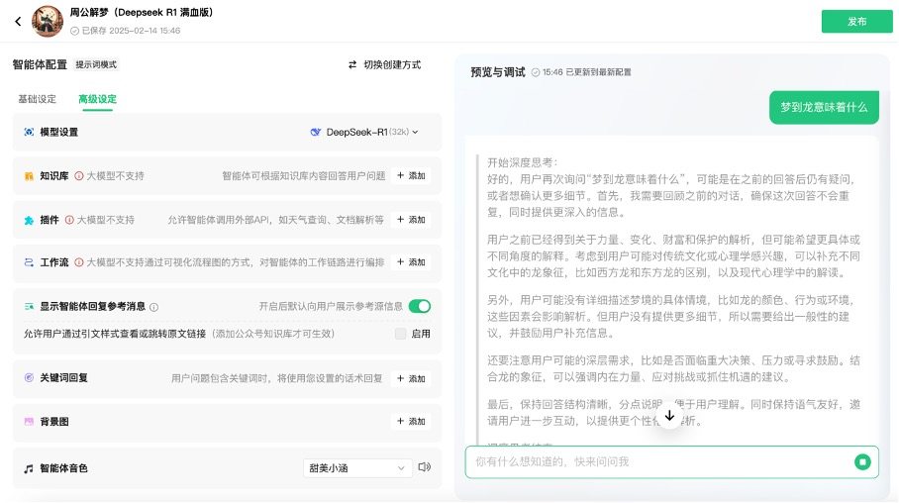Add a plugin via 添加 button
The height and width of the screenshot is (503, 899).
[411, 220]
